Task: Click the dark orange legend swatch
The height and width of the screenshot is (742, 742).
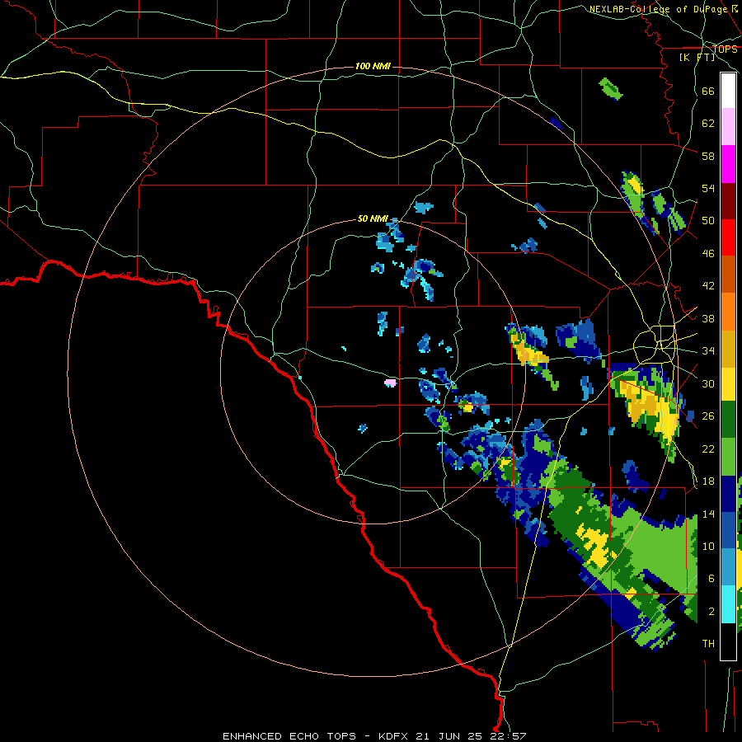Action: click(x=728, y=275)
